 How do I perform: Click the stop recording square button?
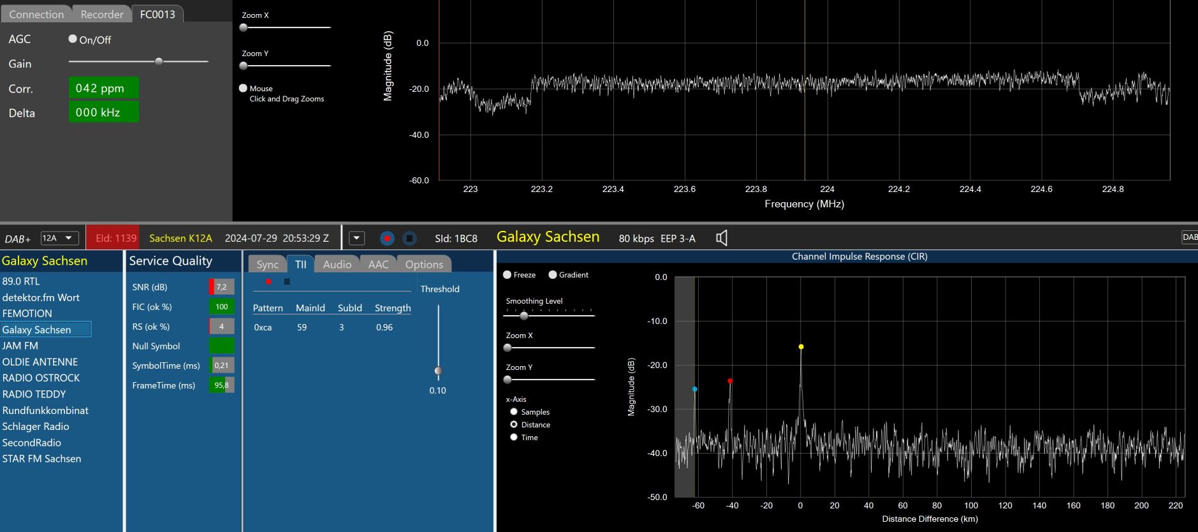409,238
